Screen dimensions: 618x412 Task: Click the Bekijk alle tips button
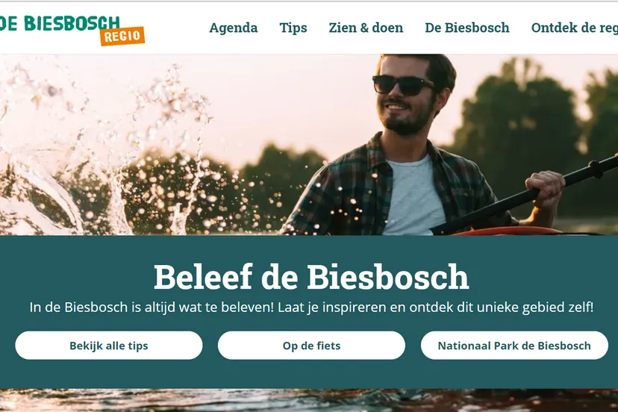(109, 346)
